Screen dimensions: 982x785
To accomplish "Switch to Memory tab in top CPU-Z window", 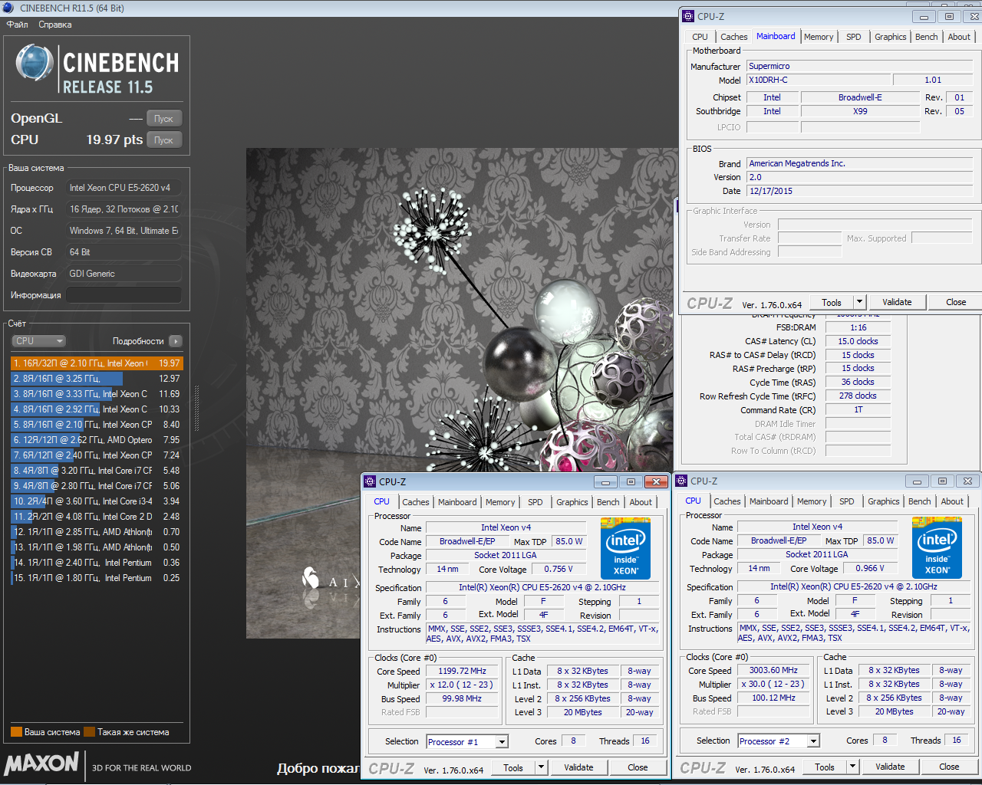I will point(819,37).
